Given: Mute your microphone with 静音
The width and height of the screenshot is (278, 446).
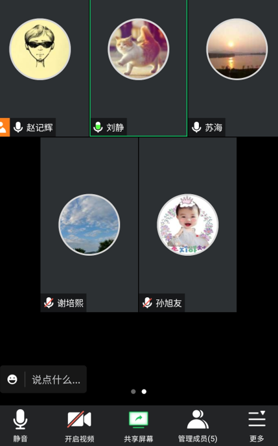Looking at the screenshot, I should [21, 425].
